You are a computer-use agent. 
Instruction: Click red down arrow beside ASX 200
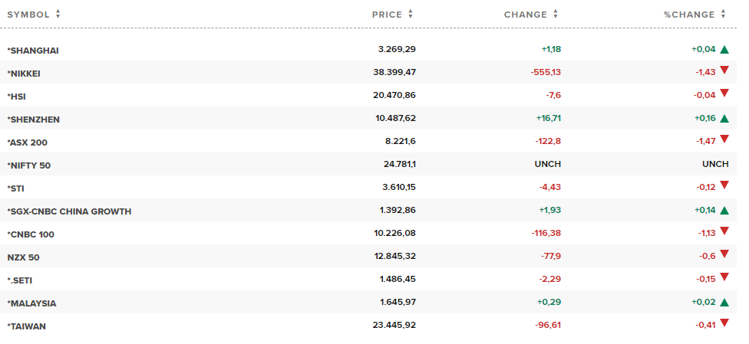(x=724, y=139)
